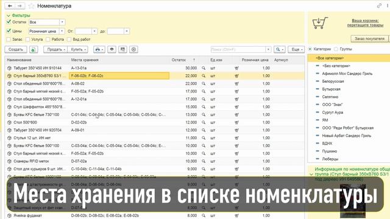Click the 'От' price input field
This screenshot has width=390, height=219.
point(83,31)
